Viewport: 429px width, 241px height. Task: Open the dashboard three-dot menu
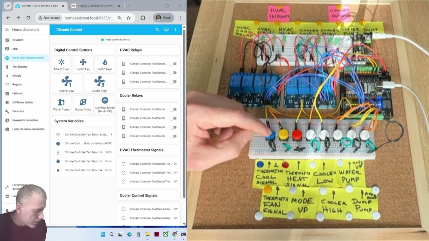click(175, 30)
